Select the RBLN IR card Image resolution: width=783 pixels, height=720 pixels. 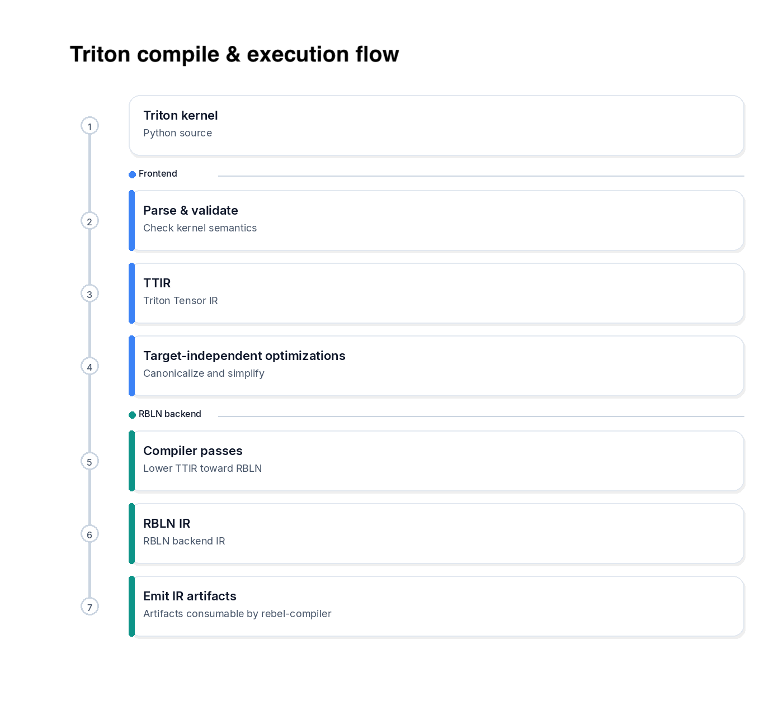(x=436, y=533)
